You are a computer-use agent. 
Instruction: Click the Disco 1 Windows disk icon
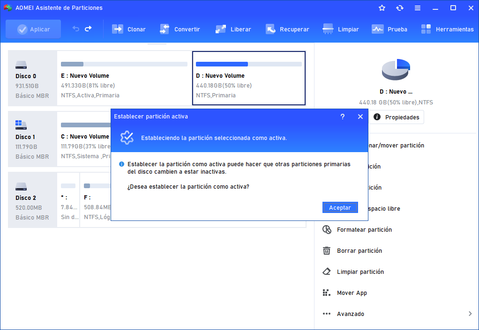pyautogui.click(x=21, y=125)
